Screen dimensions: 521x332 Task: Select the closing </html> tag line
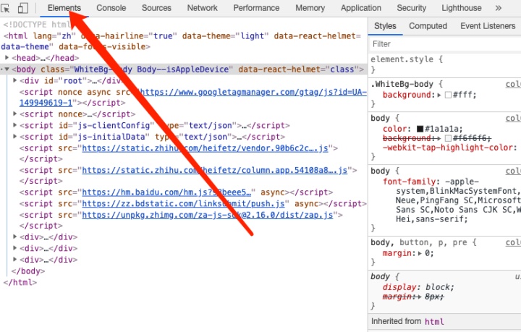tap(20, 282)
